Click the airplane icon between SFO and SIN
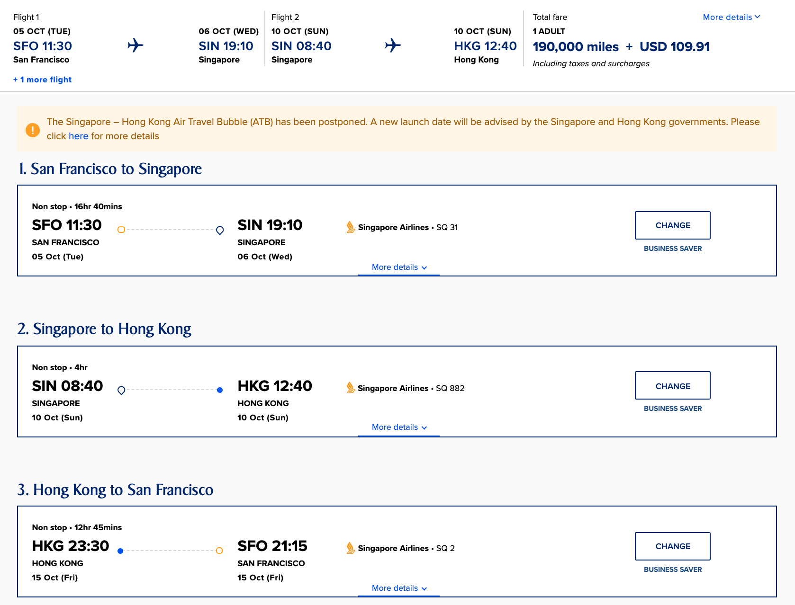The width and height of the screenshot is (795, 605). click(135, 45)
